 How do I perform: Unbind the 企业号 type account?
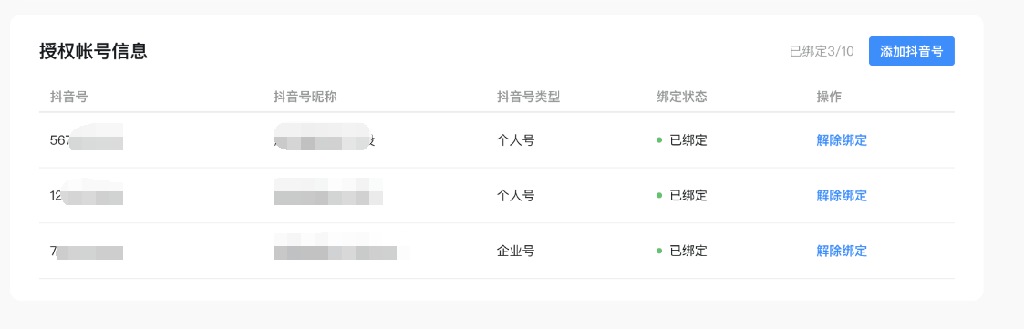(841, 251)
